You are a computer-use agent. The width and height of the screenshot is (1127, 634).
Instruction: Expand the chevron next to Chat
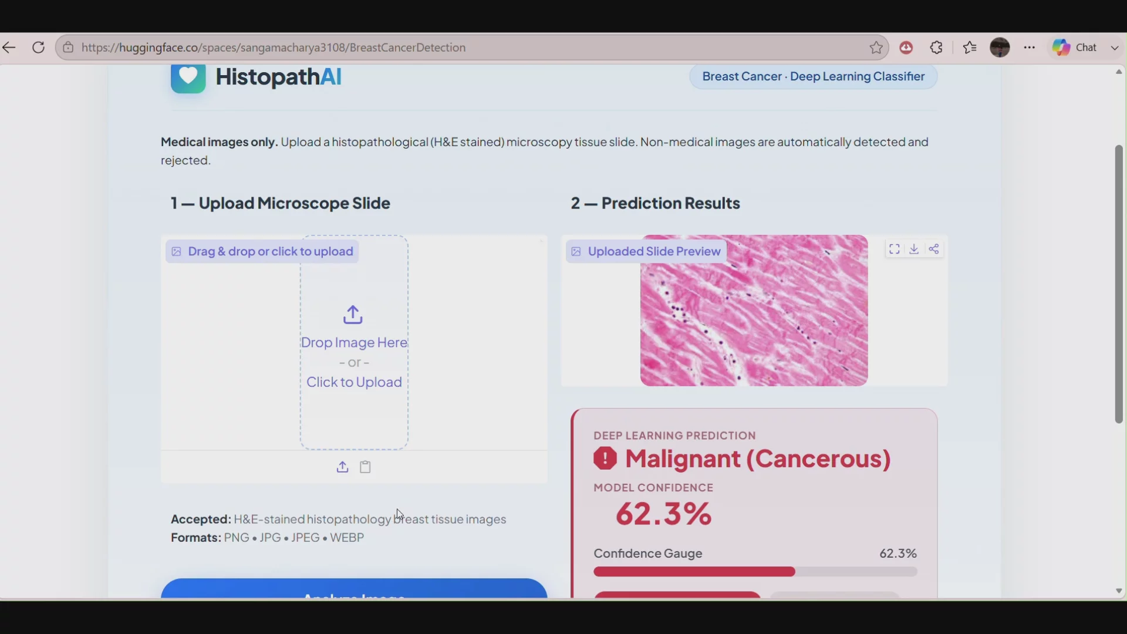(1114, 48)
